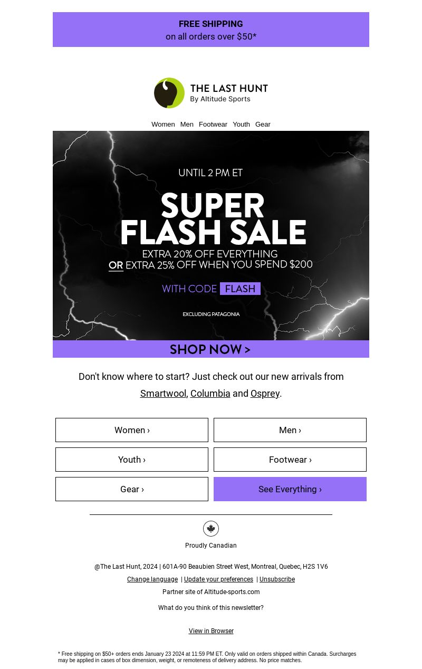
Task: Open Update your preferences link
Action: 218,579
